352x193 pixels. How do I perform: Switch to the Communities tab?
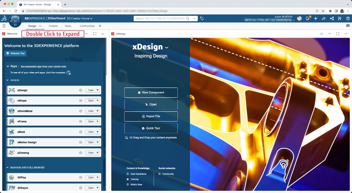pos(87,26)
